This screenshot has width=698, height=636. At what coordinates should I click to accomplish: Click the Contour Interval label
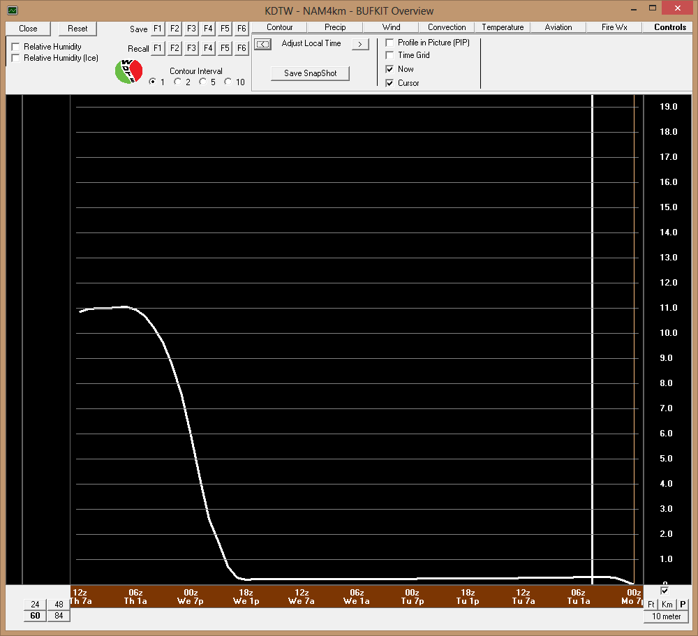point(196,71)
